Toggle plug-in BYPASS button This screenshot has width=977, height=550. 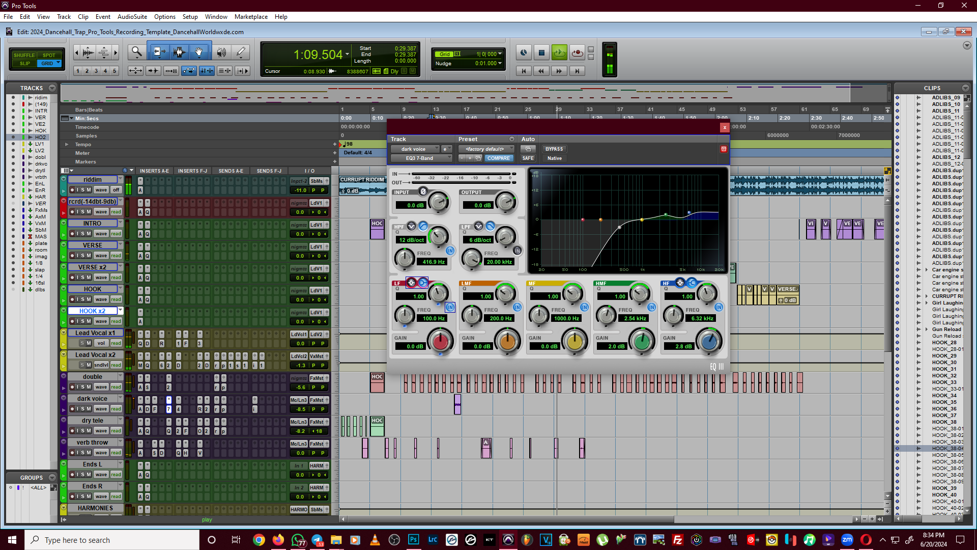[554, 149]
